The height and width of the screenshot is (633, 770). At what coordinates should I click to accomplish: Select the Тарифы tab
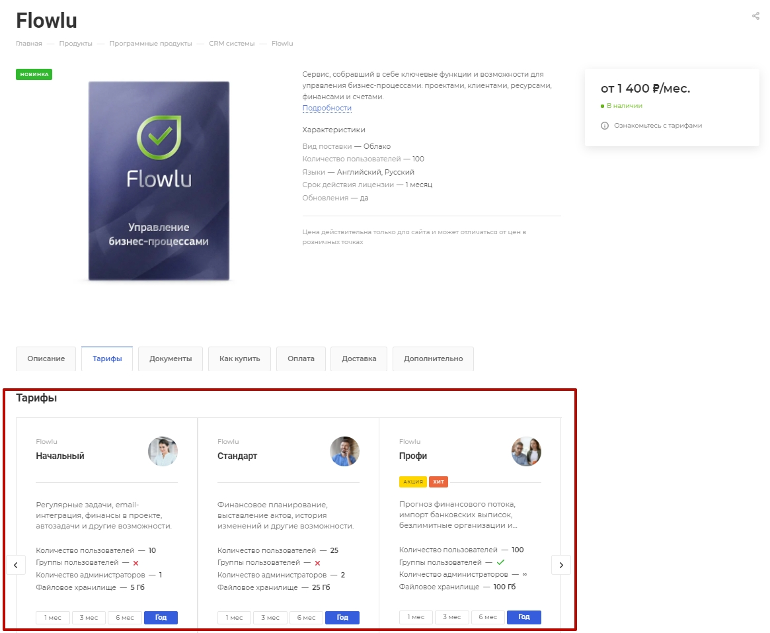107,359
